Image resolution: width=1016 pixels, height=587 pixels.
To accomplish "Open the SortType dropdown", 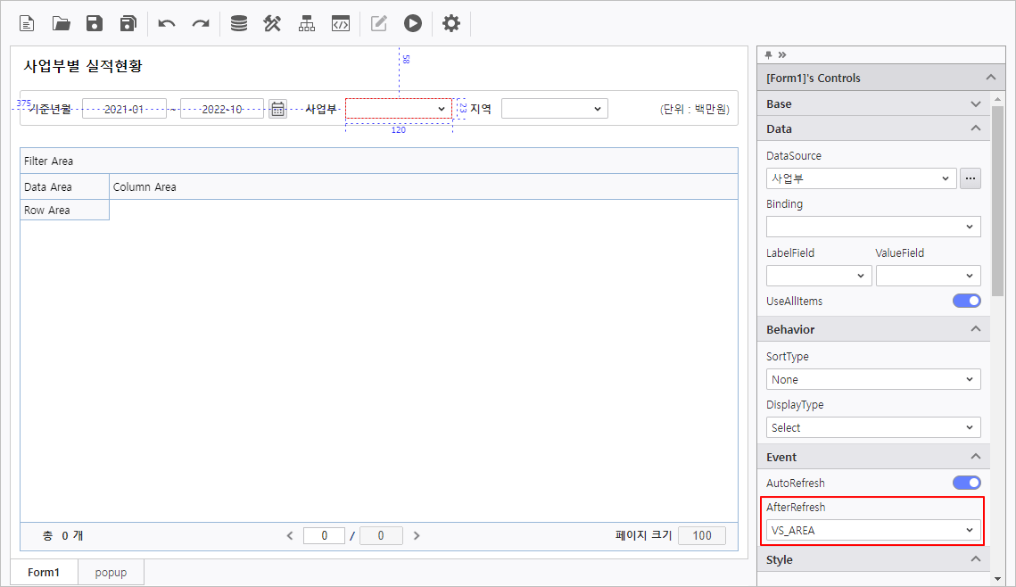I will click(x=872, y=379).
